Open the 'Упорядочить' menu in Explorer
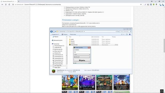The image size is (165, 93). [x=55, y=34]
